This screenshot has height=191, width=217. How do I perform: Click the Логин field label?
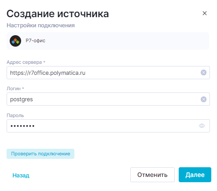tap(14, 88)
